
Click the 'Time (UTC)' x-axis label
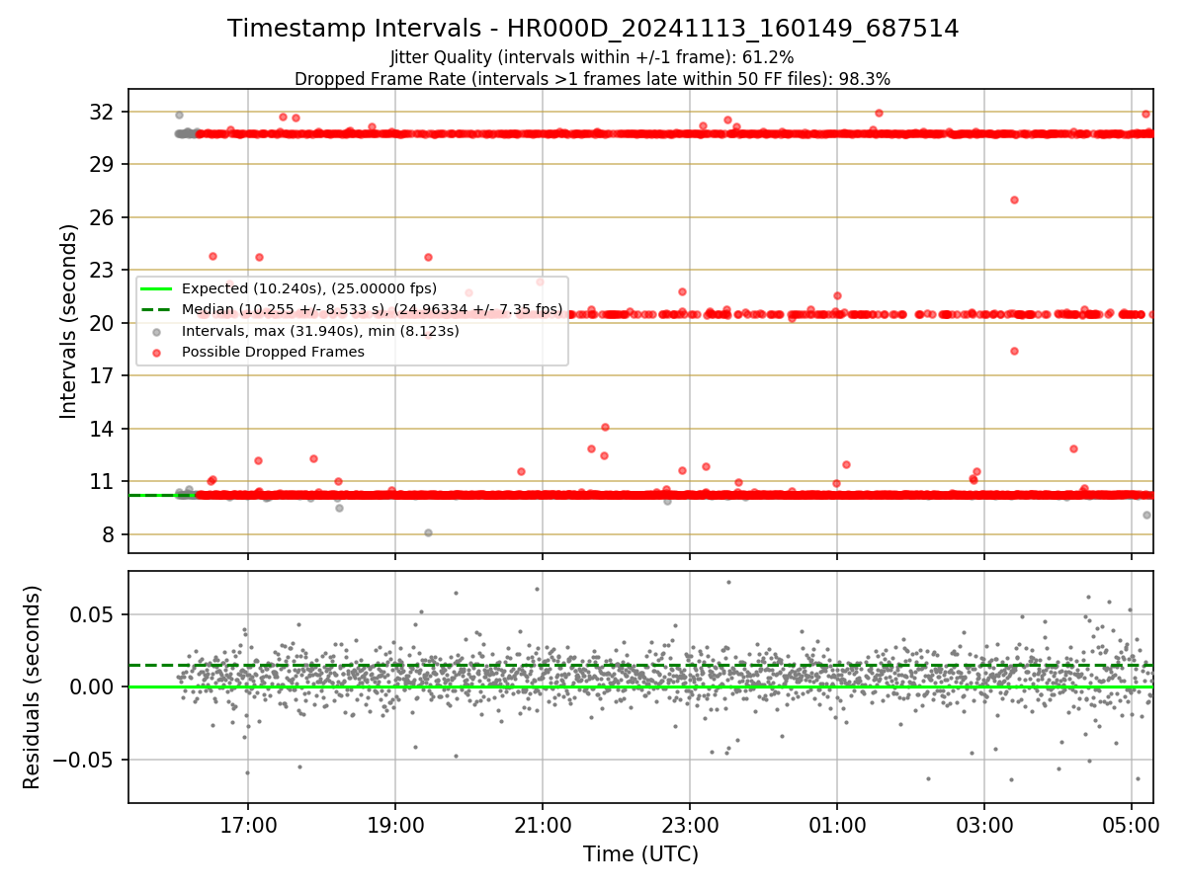point(640,854)
